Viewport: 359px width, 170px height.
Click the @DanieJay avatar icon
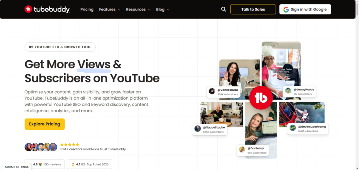pyautogui.click(x=242, y=150)
